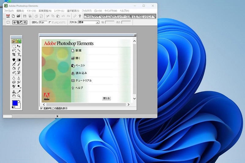Uncheck the 起動時にこの画面を表示 checkbox

(x=42, y=108)
